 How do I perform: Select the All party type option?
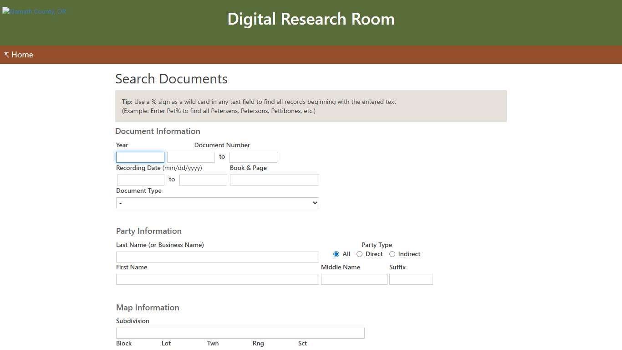(x=336, y=254)
